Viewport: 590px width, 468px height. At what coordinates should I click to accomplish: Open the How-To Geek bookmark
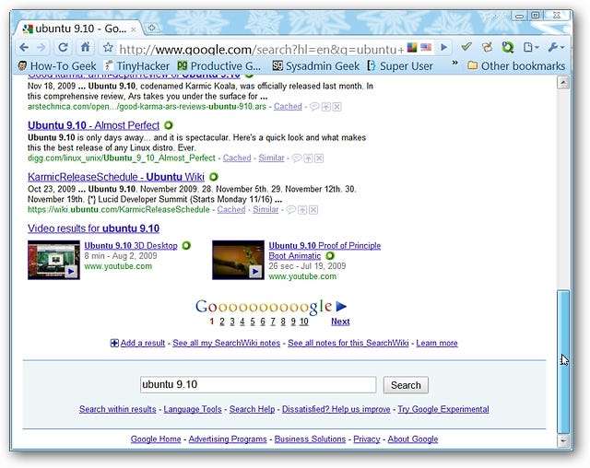[x=57, y=66]
